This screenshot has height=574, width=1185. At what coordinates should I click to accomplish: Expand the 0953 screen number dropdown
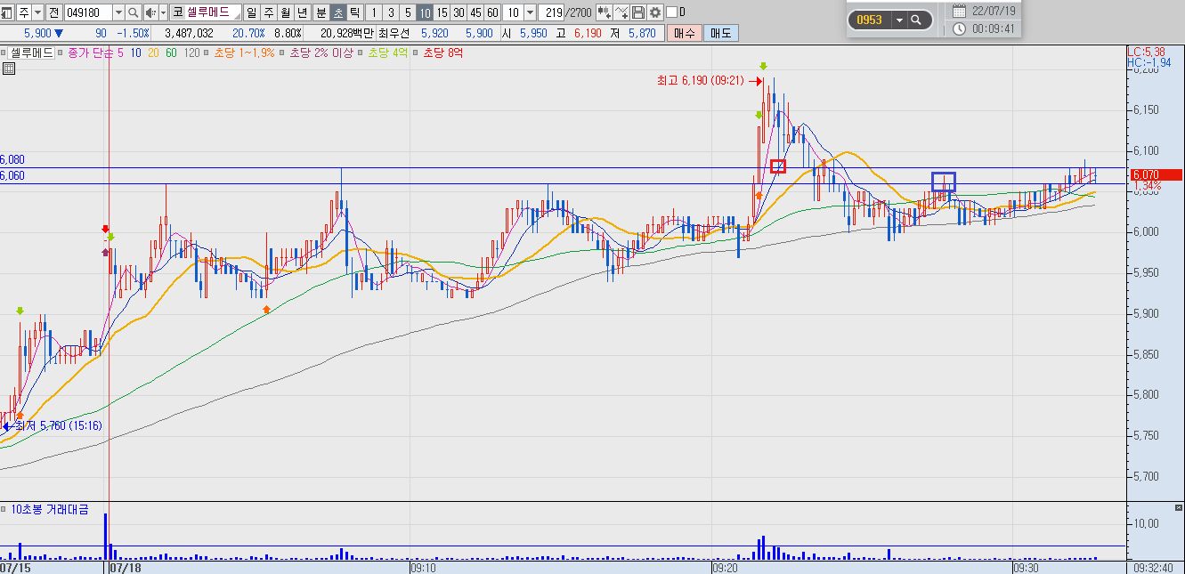tap(899, 20)
